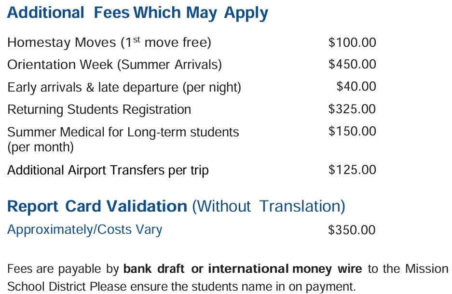Select "Summer Medical for Long-term students" text

tap(123, 132)
